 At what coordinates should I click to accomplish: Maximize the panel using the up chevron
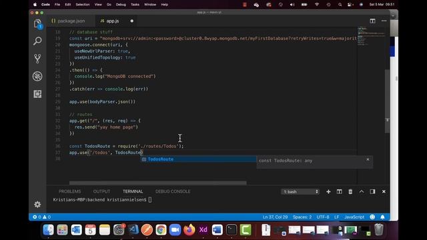pos(362,192)
